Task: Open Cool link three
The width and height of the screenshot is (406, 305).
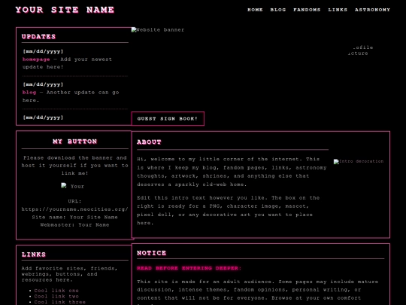Action: point(60,302)
